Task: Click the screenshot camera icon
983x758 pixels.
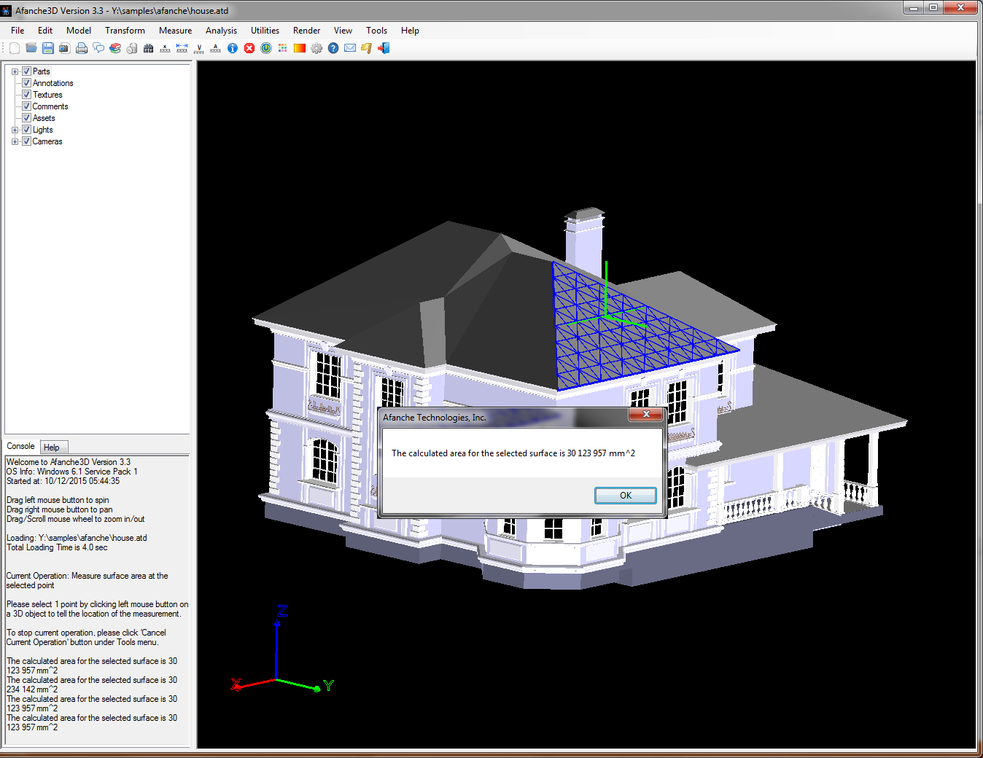Action: coord(65,48)
